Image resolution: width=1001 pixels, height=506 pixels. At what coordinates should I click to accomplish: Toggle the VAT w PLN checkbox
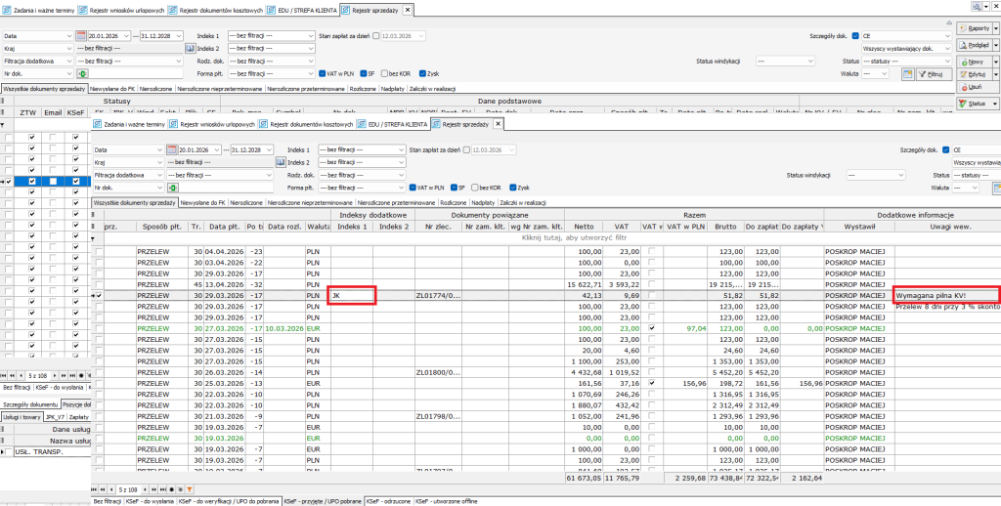coord(323,73)
